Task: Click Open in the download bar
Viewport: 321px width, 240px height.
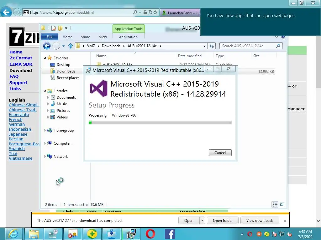Action: point(189,220)
